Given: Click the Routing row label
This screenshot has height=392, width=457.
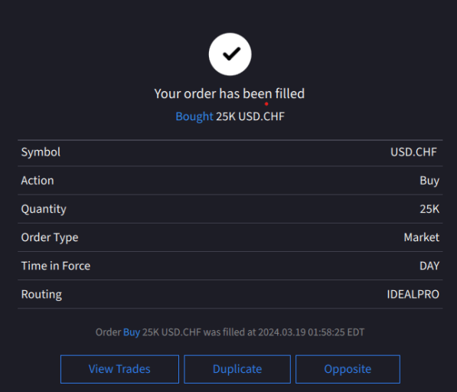Looking at the screenshot, I should [41, 294].
